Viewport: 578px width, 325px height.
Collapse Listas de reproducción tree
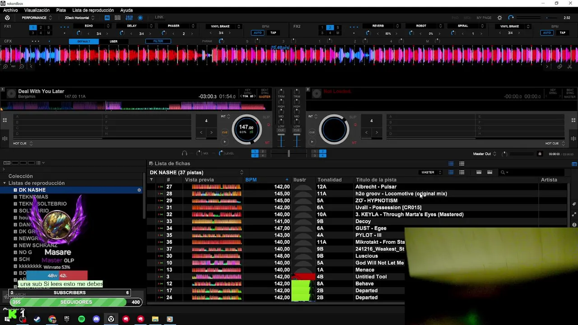tap(5, 183)
